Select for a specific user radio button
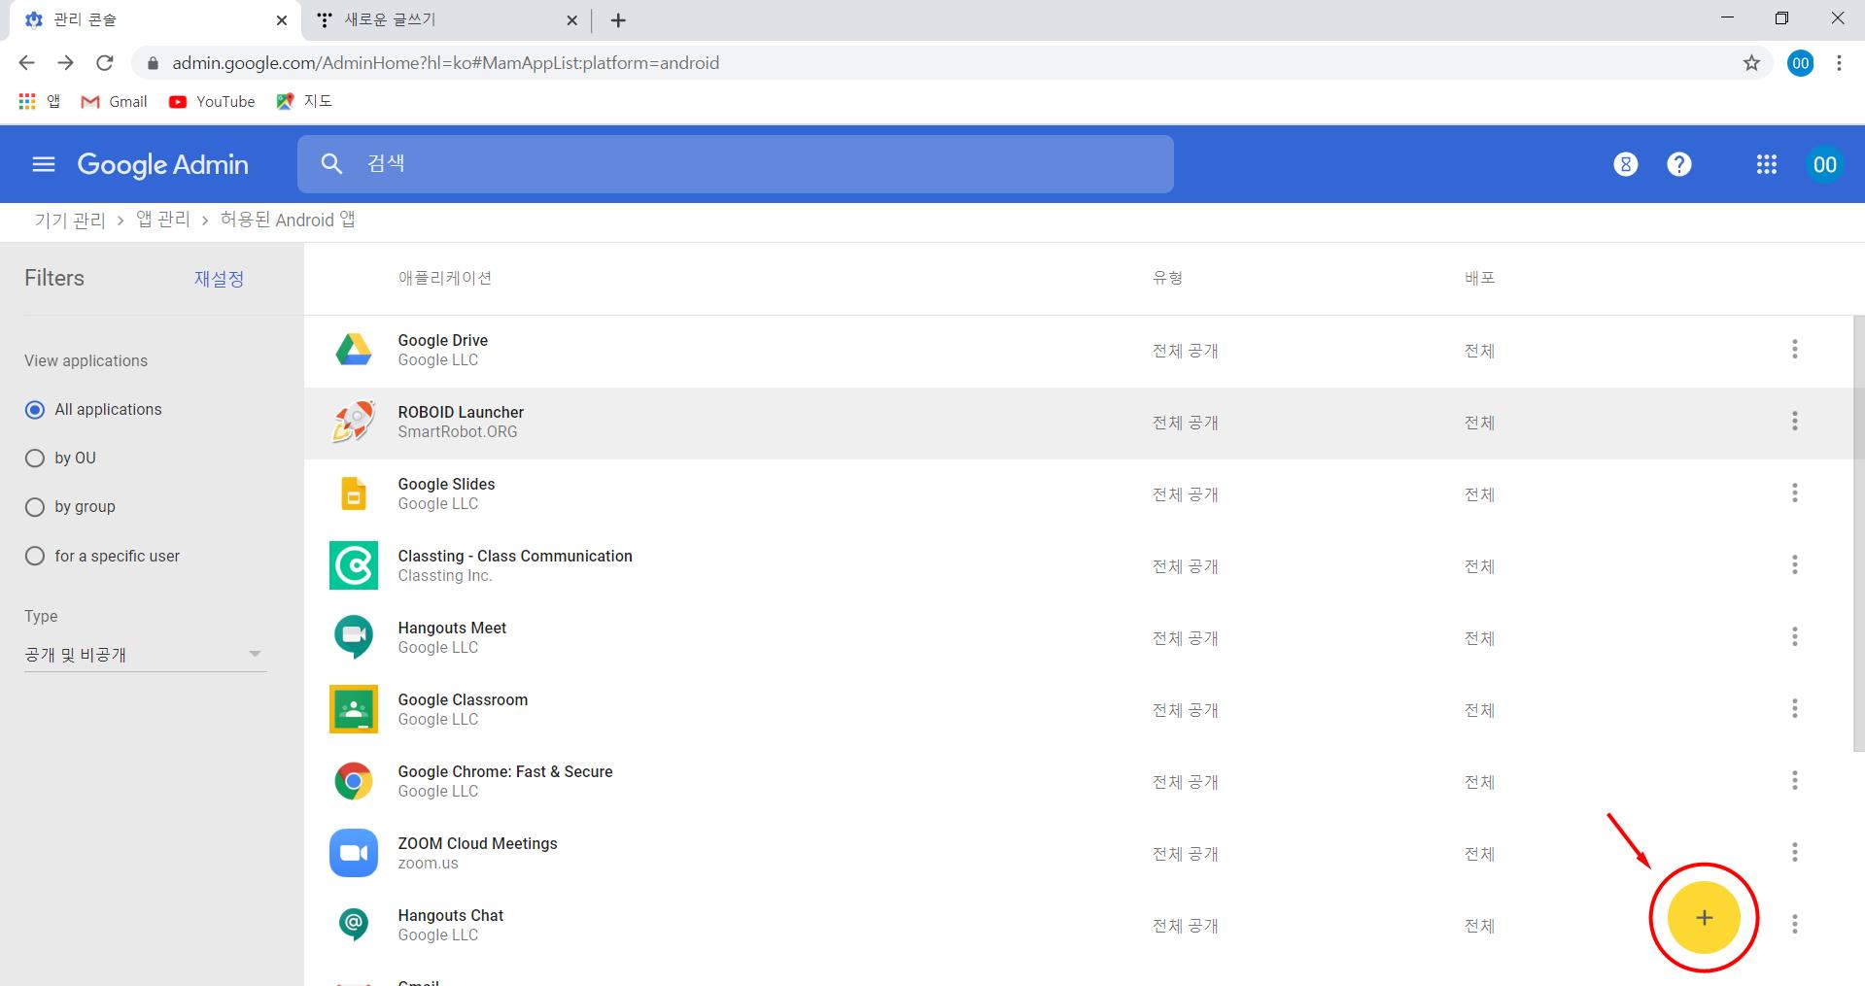1865x986 pixels. 35,556
